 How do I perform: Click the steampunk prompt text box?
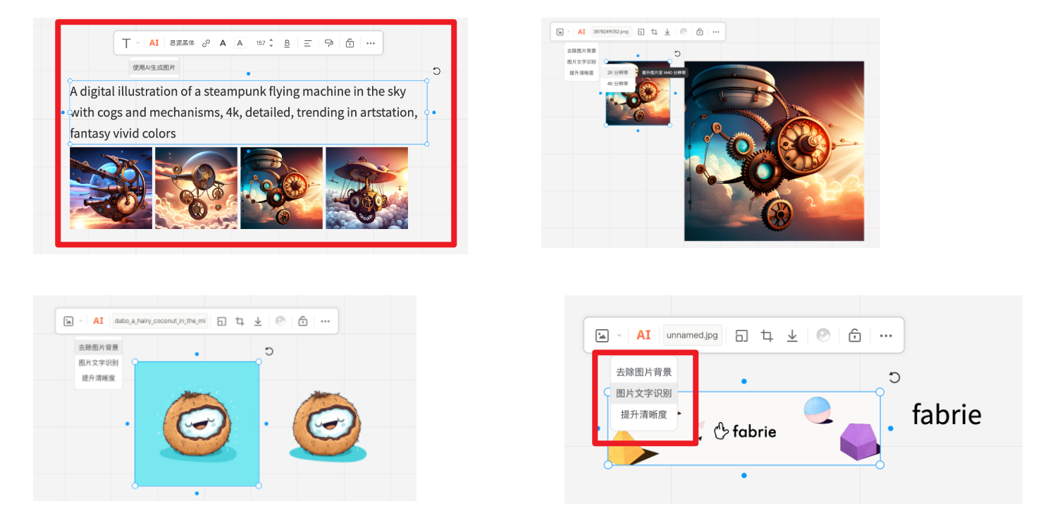(249, 112)
